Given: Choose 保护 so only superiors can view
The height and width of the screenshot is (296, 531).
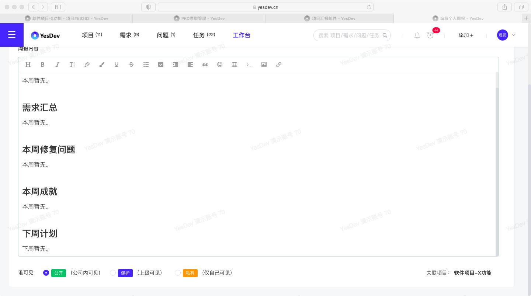Looking at the screenshot, I should tap(113, 273).
